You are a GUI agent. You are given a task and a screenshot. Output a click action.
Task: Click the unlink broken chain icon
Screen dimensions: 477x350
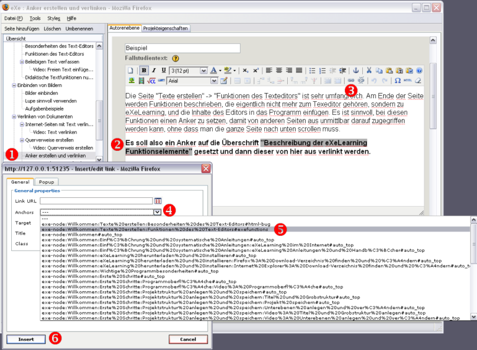(x=361, y=81)
